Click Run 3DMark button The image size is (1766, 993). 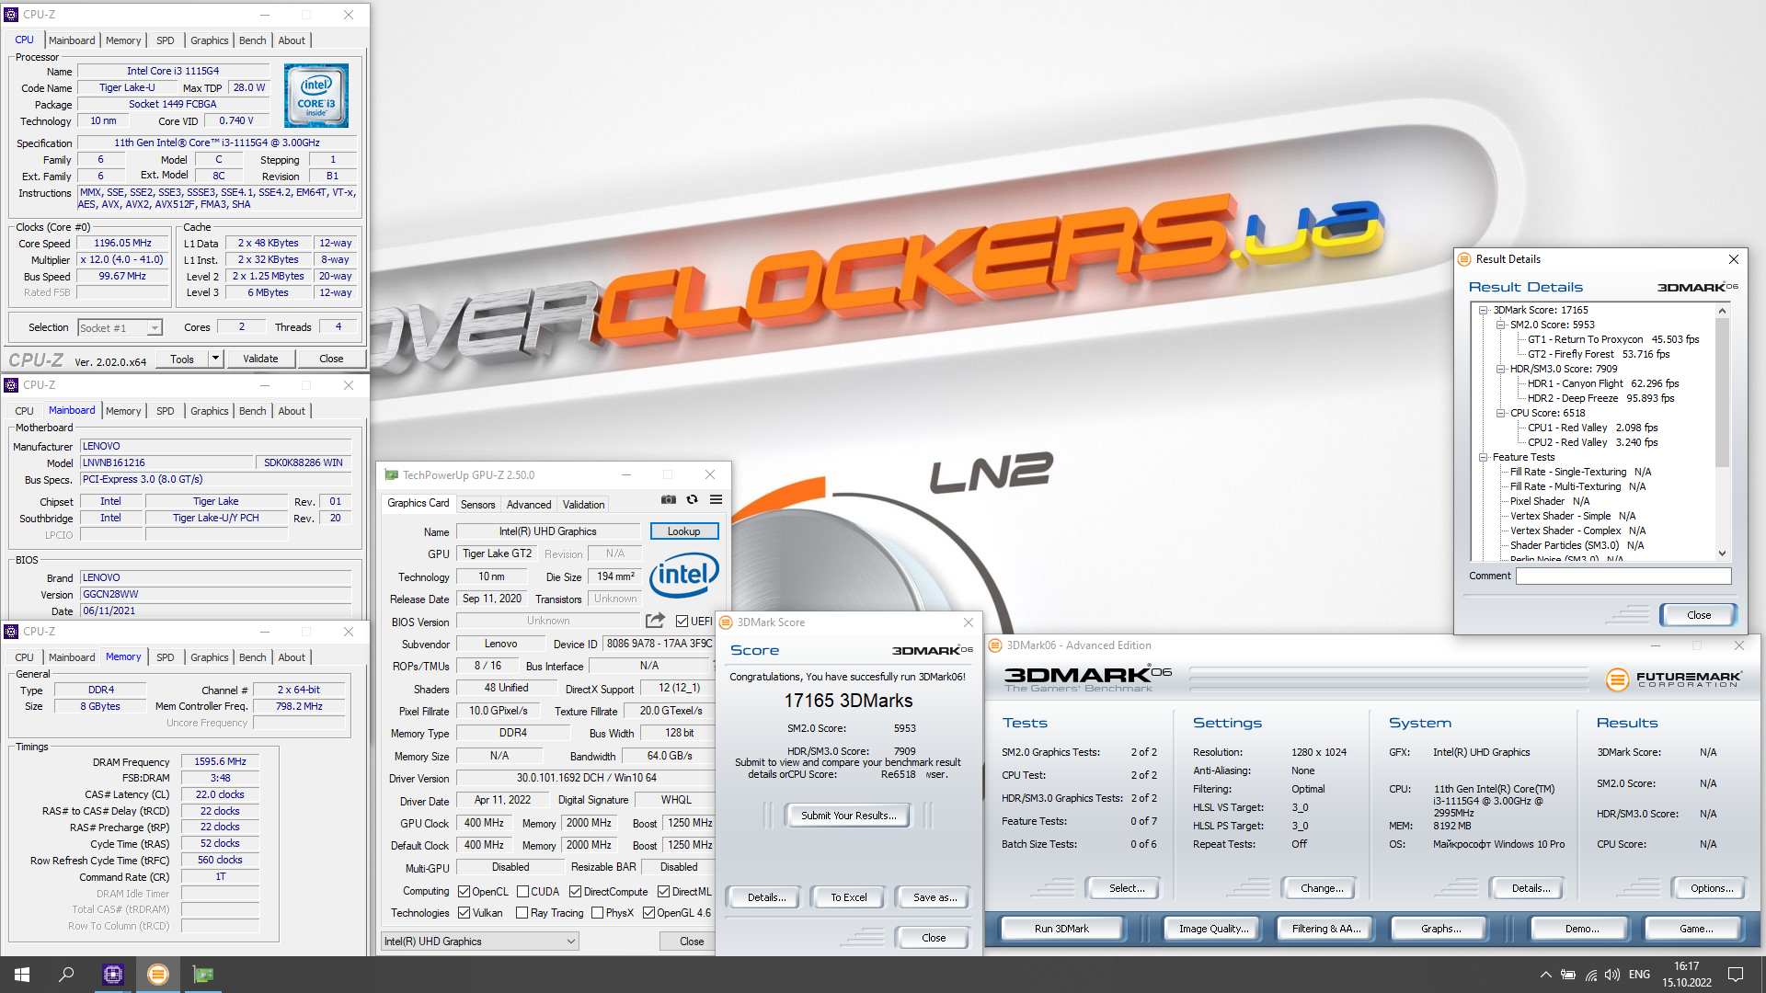1061,929
